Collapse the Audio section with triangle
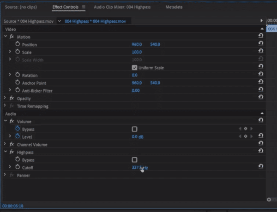Screen dimensions: 277x212 pos(262,113)
